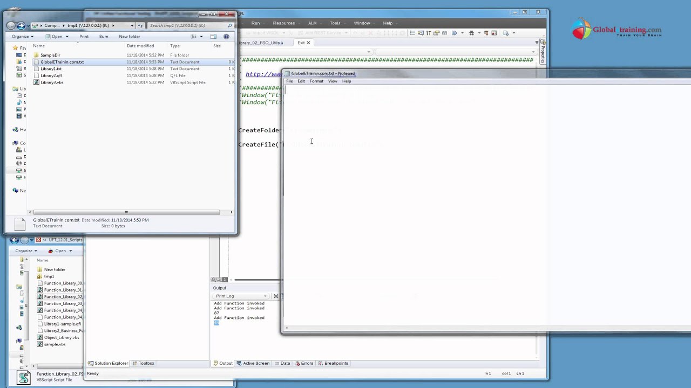The image size is (691, 388).
Task: Open the Help menu in Notepad
Action: 347,81
